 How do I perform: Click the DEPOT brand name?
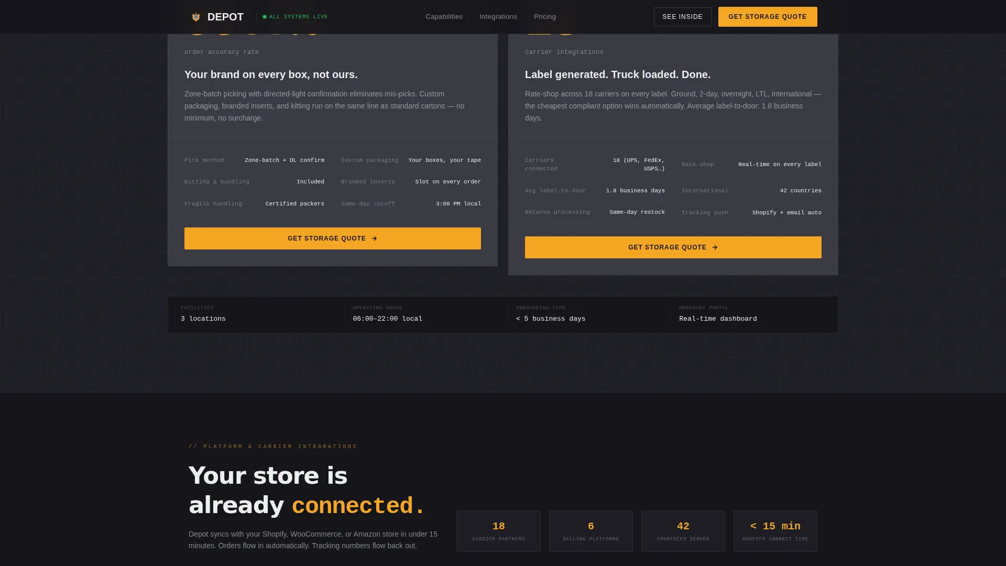225,17
